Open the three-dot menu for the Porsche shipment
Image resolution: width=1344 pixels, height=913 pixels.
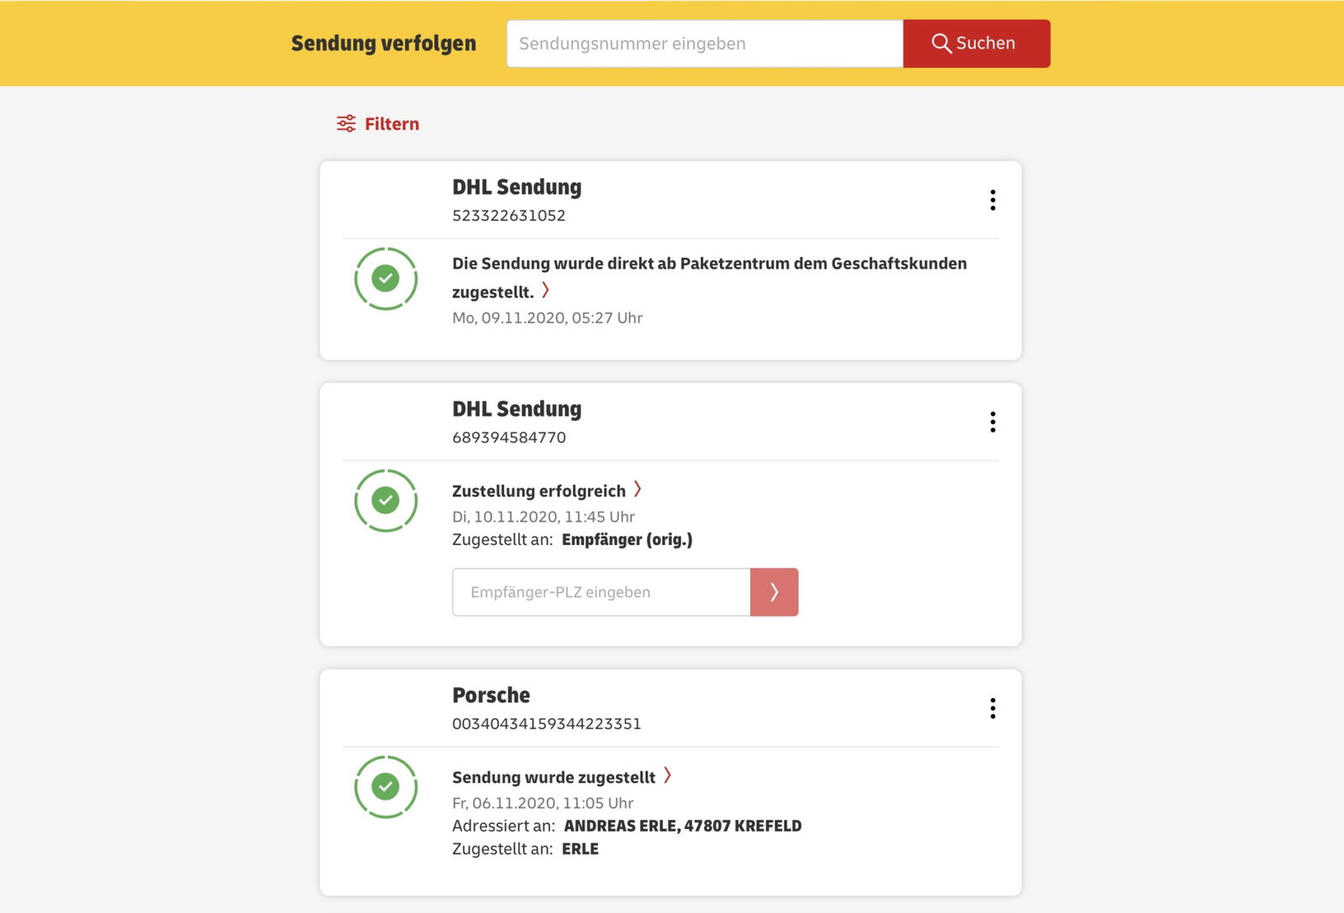coord(993,708)
